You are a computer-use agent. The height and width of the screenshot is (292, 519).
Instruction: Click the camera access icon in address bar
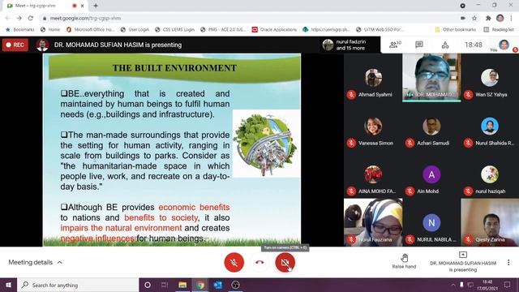point(463,18)
